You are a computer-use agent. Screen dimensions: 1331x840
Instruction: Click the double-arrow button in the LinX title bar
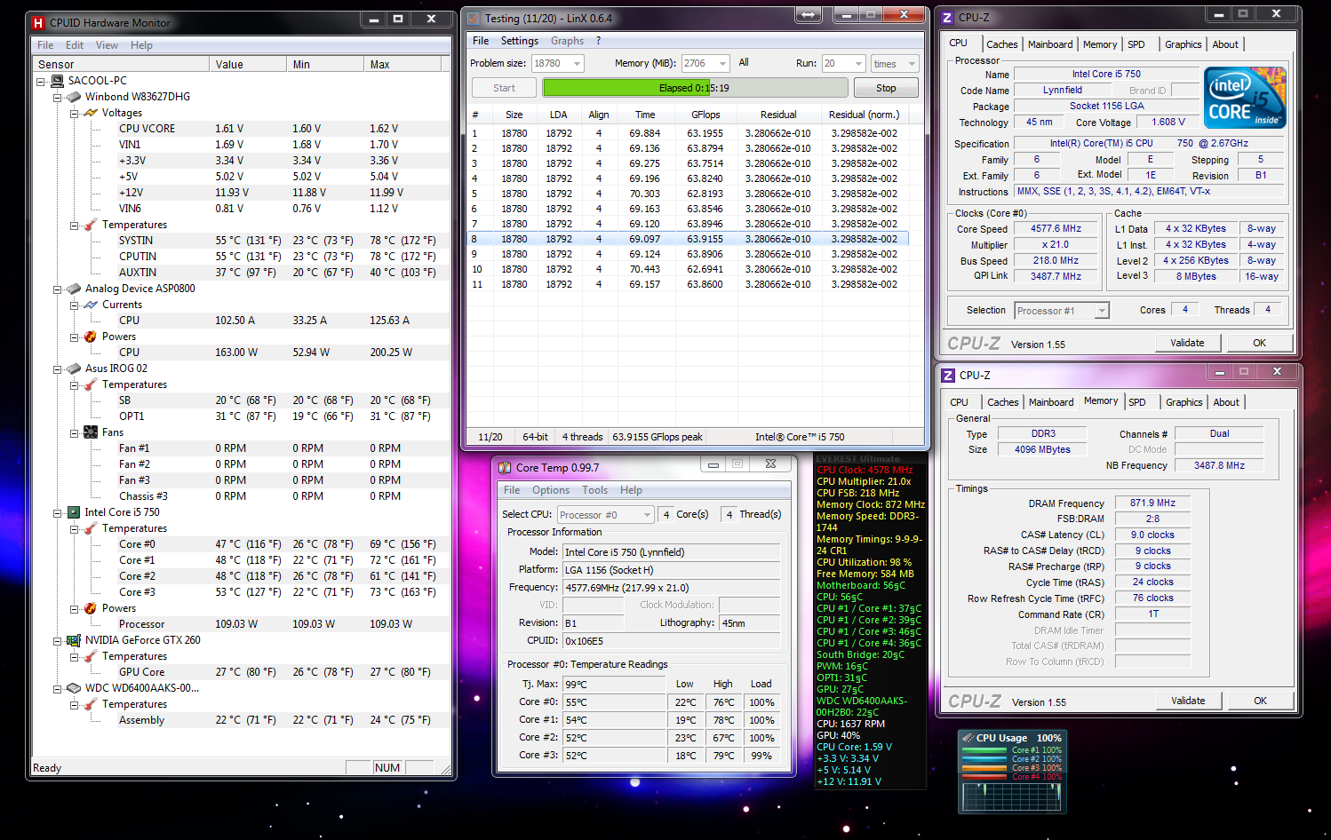click(808, 15)
